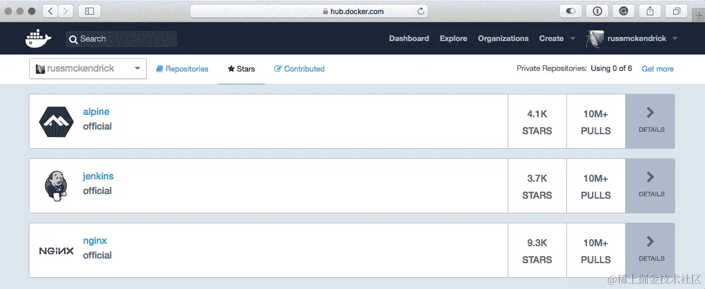Switch to the Repositories tab
The width and height of the screenshot is (705, 289).
(182, 69)
